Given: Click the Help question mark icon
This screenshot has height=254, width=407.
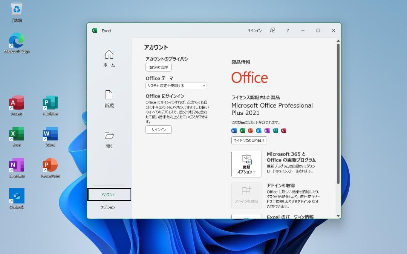Looking at the screenshot, I should (x=288, y=30).
